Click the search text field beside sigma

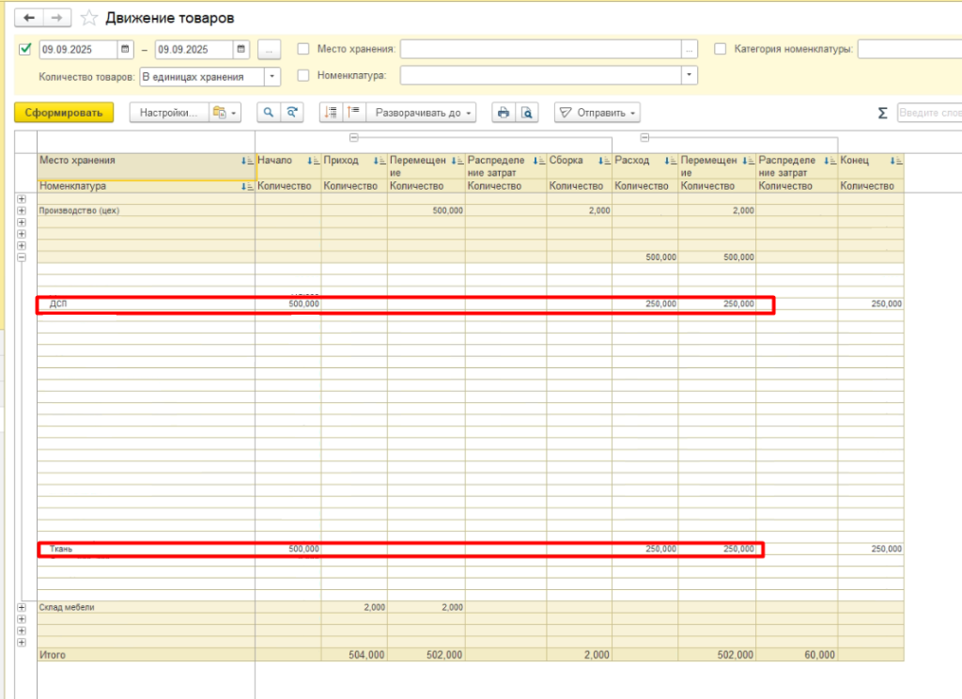pos(929,113)
